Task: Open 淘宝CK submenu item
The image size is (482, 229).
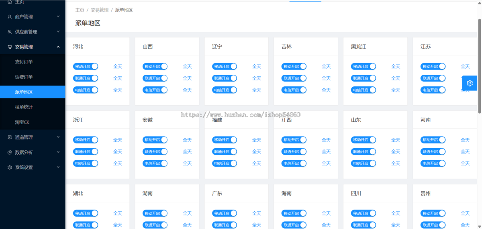Action: (x=33, y=122)
